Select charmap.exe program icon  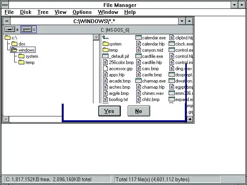[139, 81]
